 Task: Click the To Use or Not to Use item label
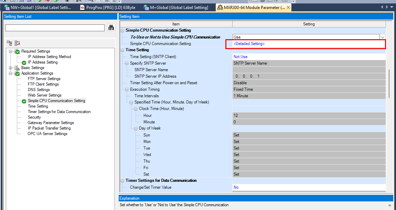pyautogui.click(x=175, y=37)
